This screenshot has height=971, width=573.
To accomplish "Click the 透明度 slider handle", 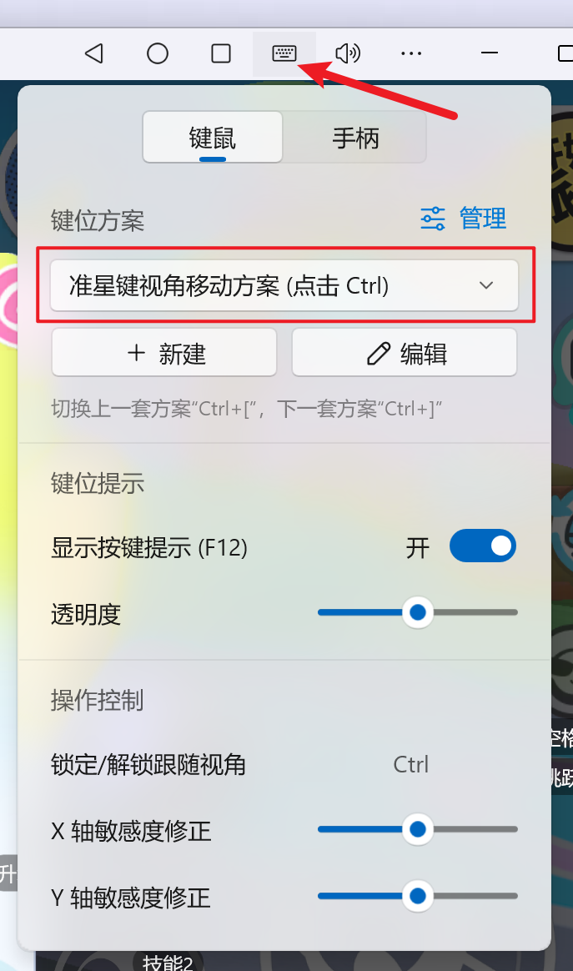I will tap(418, 612).
